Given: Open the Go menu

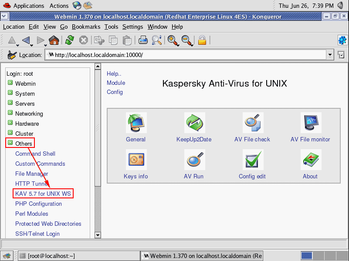Looking at the screenshot, I should point(64,27).
